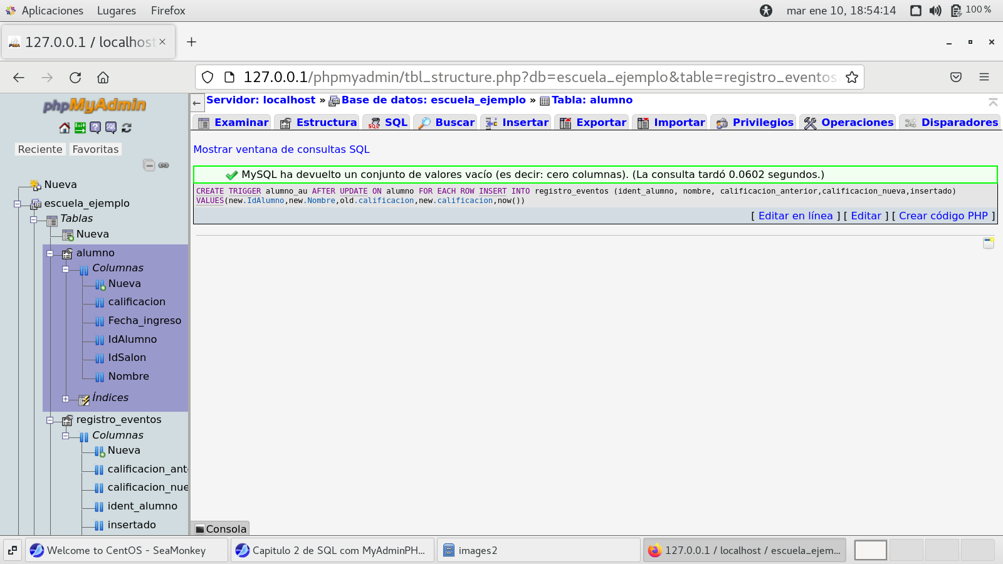Collapse Columnas under registro_eventos

click(x=65, y=436)
